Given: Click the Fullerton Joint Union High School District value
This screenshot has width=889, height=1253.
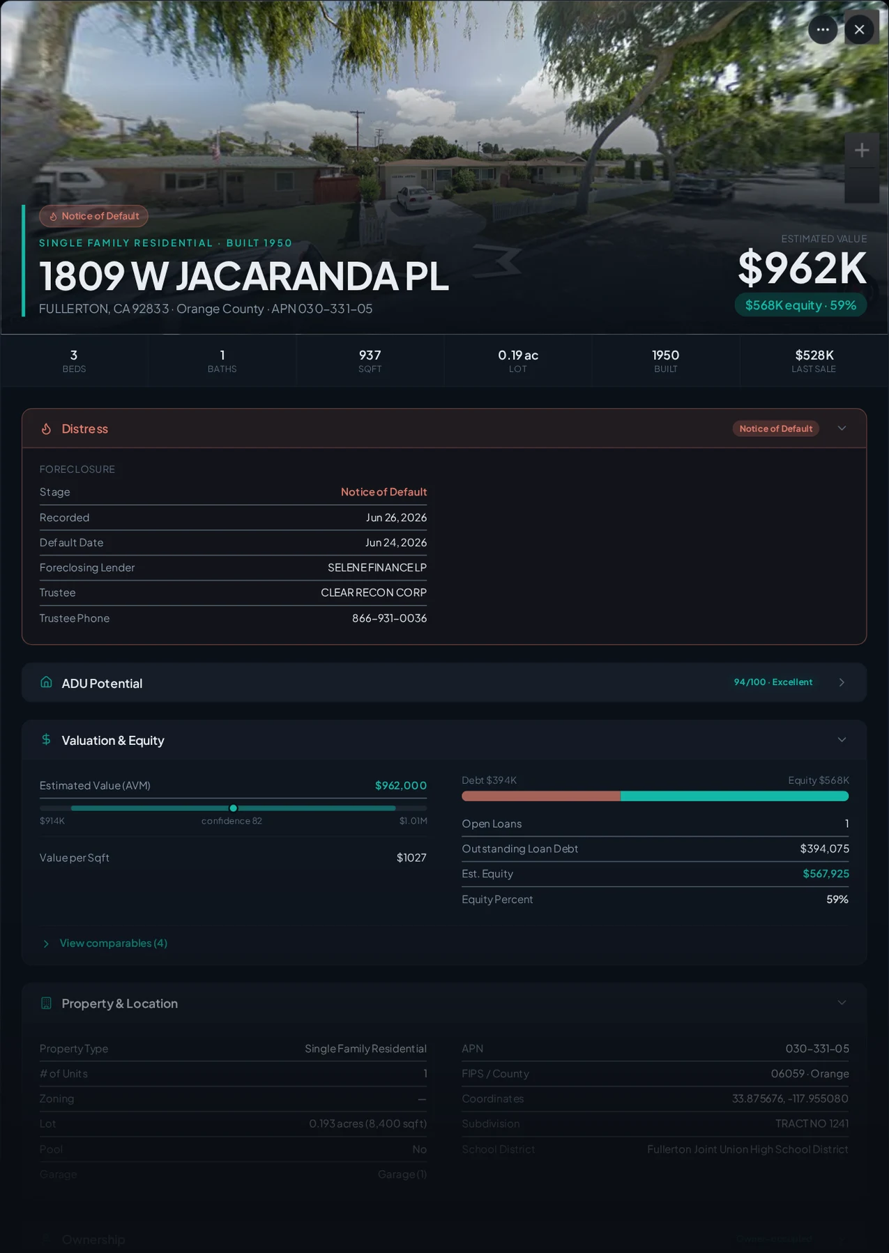Looking at the screenshot, I should tap(747, 1149).
